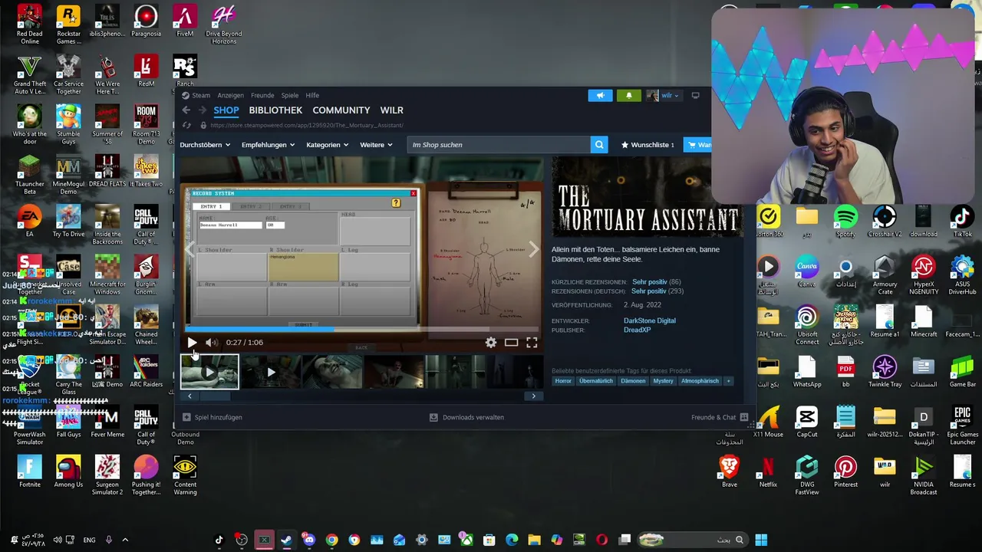Image resolution: width=982 pixels, height=552 pixels.
Task: Reload the Steam store page
Action: pyautogui.click(x=186, y=125)
